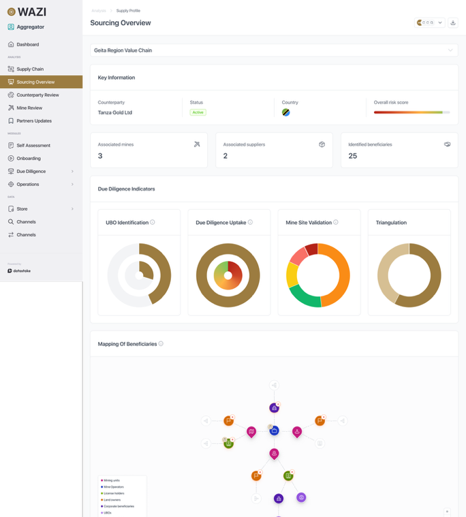Click the hand icon on Identified beneficiaries
Screen dimensions: 466x517
[x=447, y=144]
